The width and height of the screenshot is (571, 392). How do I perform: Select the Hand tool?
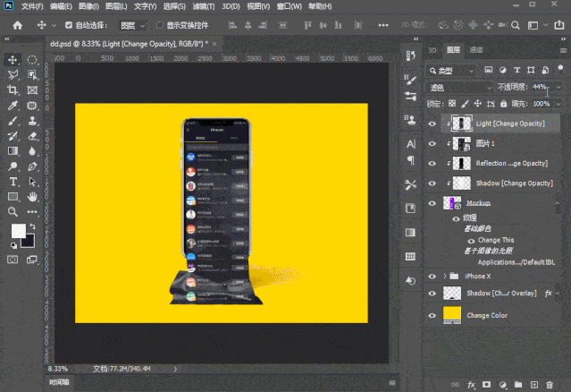[x=32, y=197]
